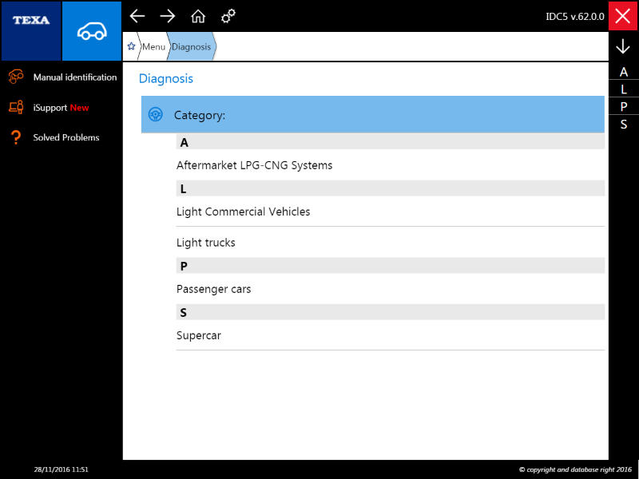This screenshot has width=639, height=479.
Task: Jump to letter P in index
Action: coord(624,107)
